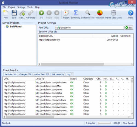Sort crawl results by Category column
Screen dimensions: 137x127
tap(89, 79)
